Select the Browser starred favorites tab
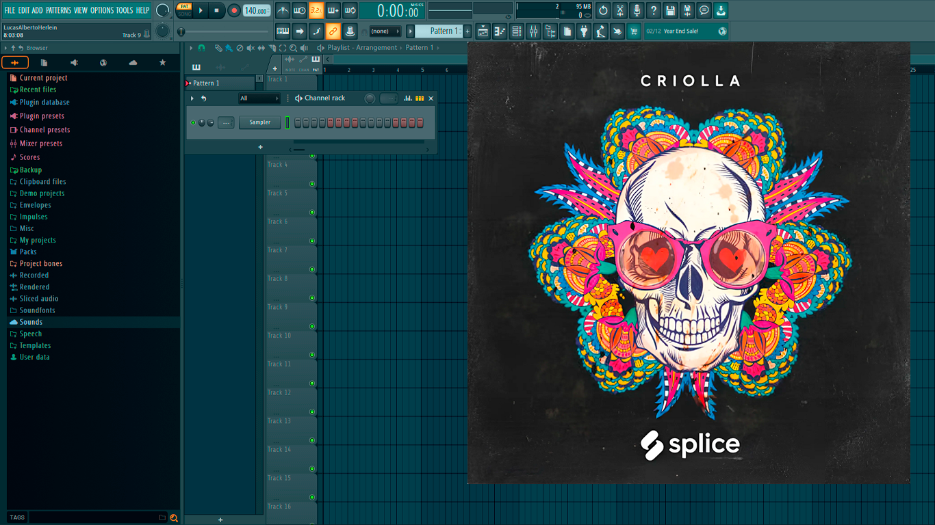Image resolution: width=935 pixels, height=525 pixels. pos(162,63)
